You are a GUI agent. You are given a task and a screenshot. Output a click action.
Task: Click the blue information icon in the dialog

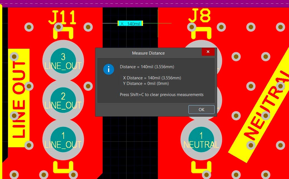point(109,69)
